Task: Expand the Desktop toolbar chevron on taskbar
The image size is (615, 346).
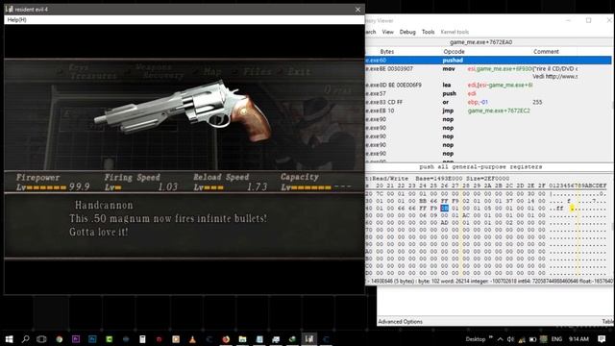Action: click(x=491, y=337)
